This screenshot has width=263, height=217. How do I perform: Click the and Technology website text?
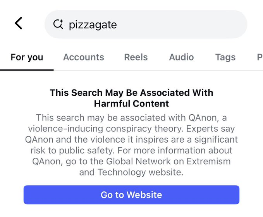[x=131, y=172]
